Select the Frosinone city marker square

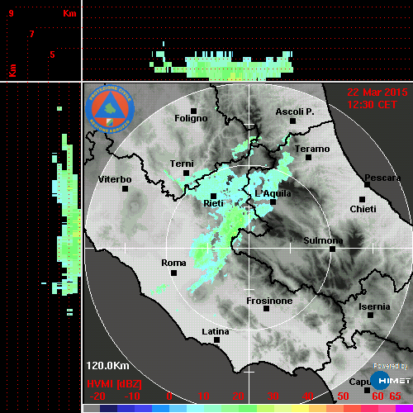266,309
